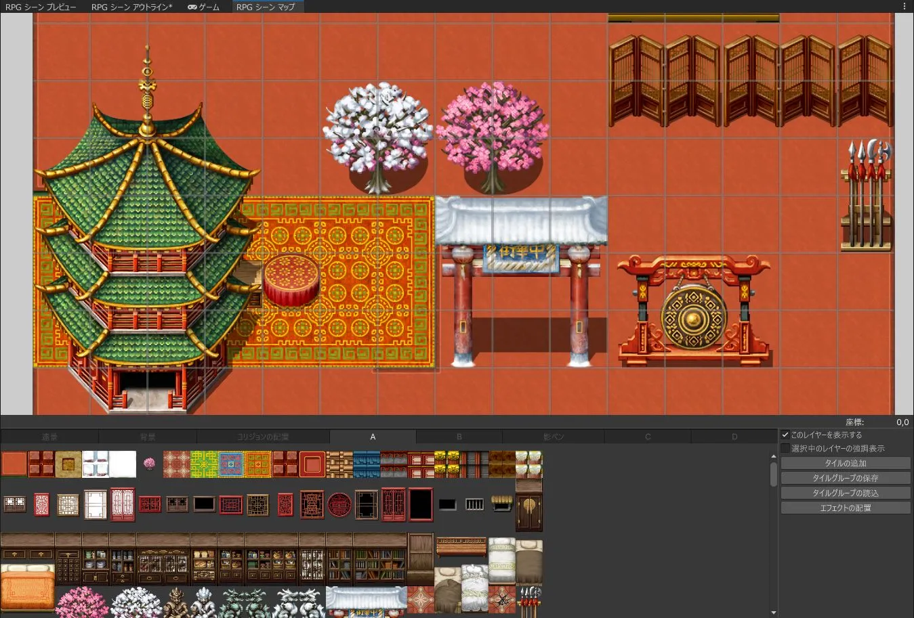Viewport: 914px width, 618px height.
Task: Pick the golden guardian statue tile
Action: [x=176, y=601]
